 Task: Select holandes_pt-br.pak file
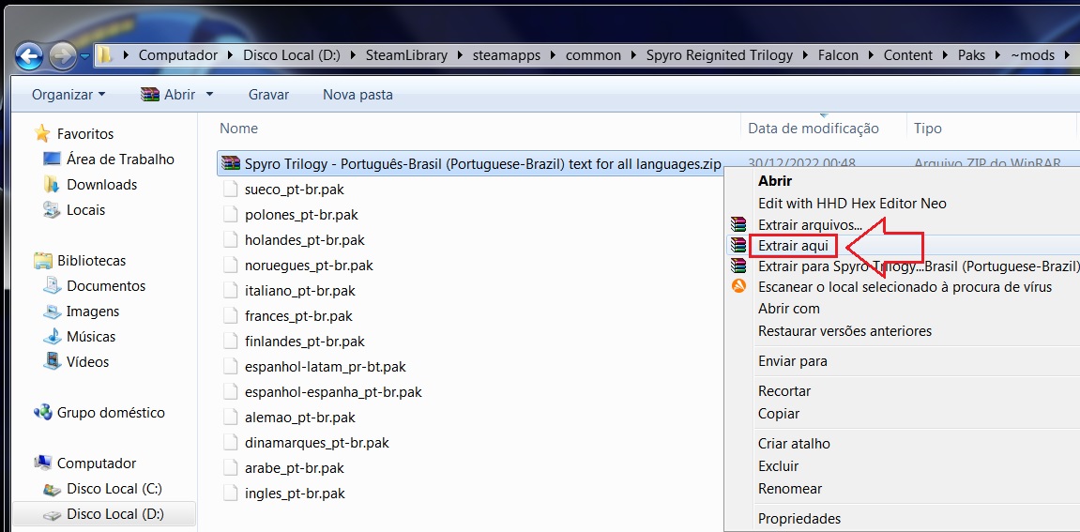[304, 240]
